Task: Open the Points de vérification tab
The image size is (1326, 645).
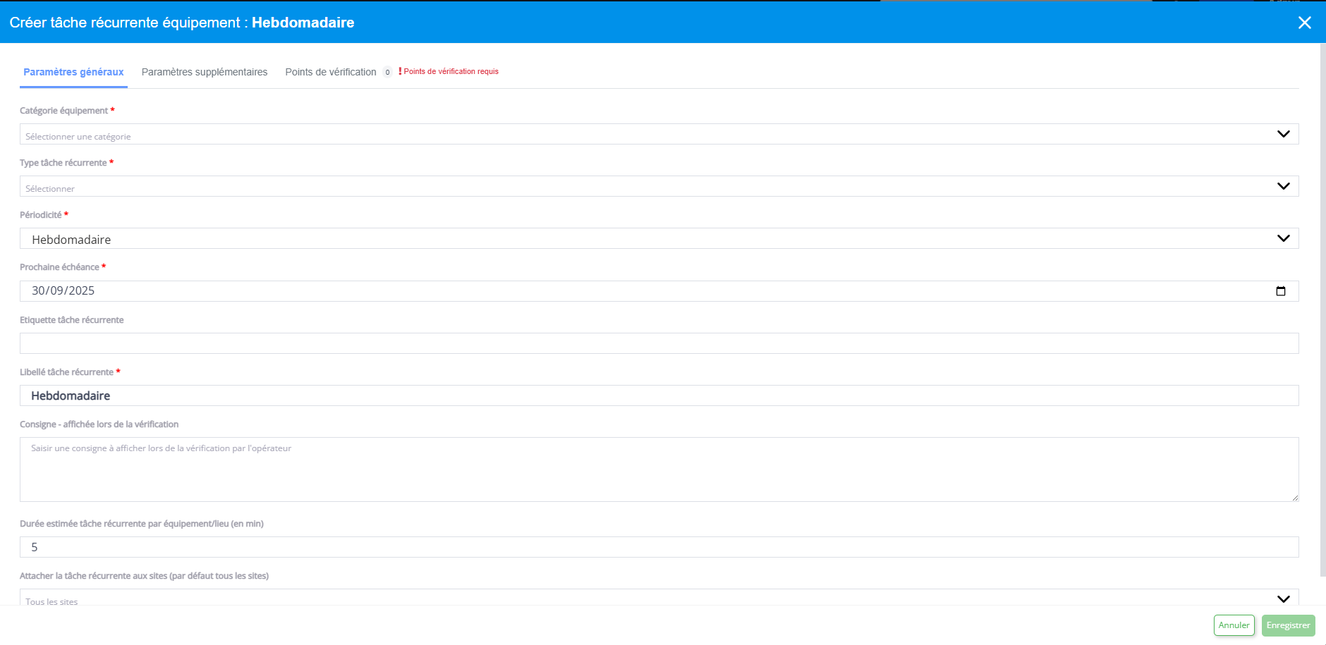Action: pos(330,72)
